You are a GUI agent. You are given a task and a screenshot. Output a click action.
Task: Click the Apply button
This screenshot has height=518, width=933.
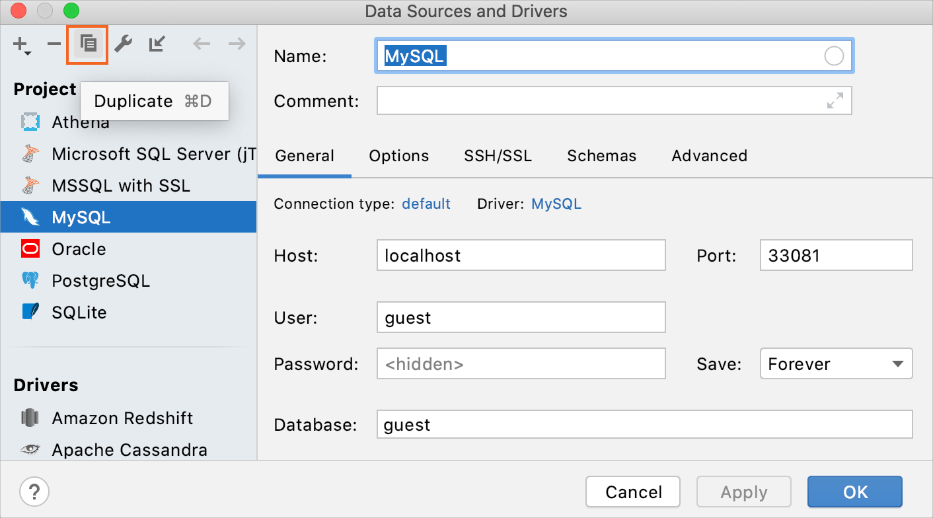[x=743, y=492]
